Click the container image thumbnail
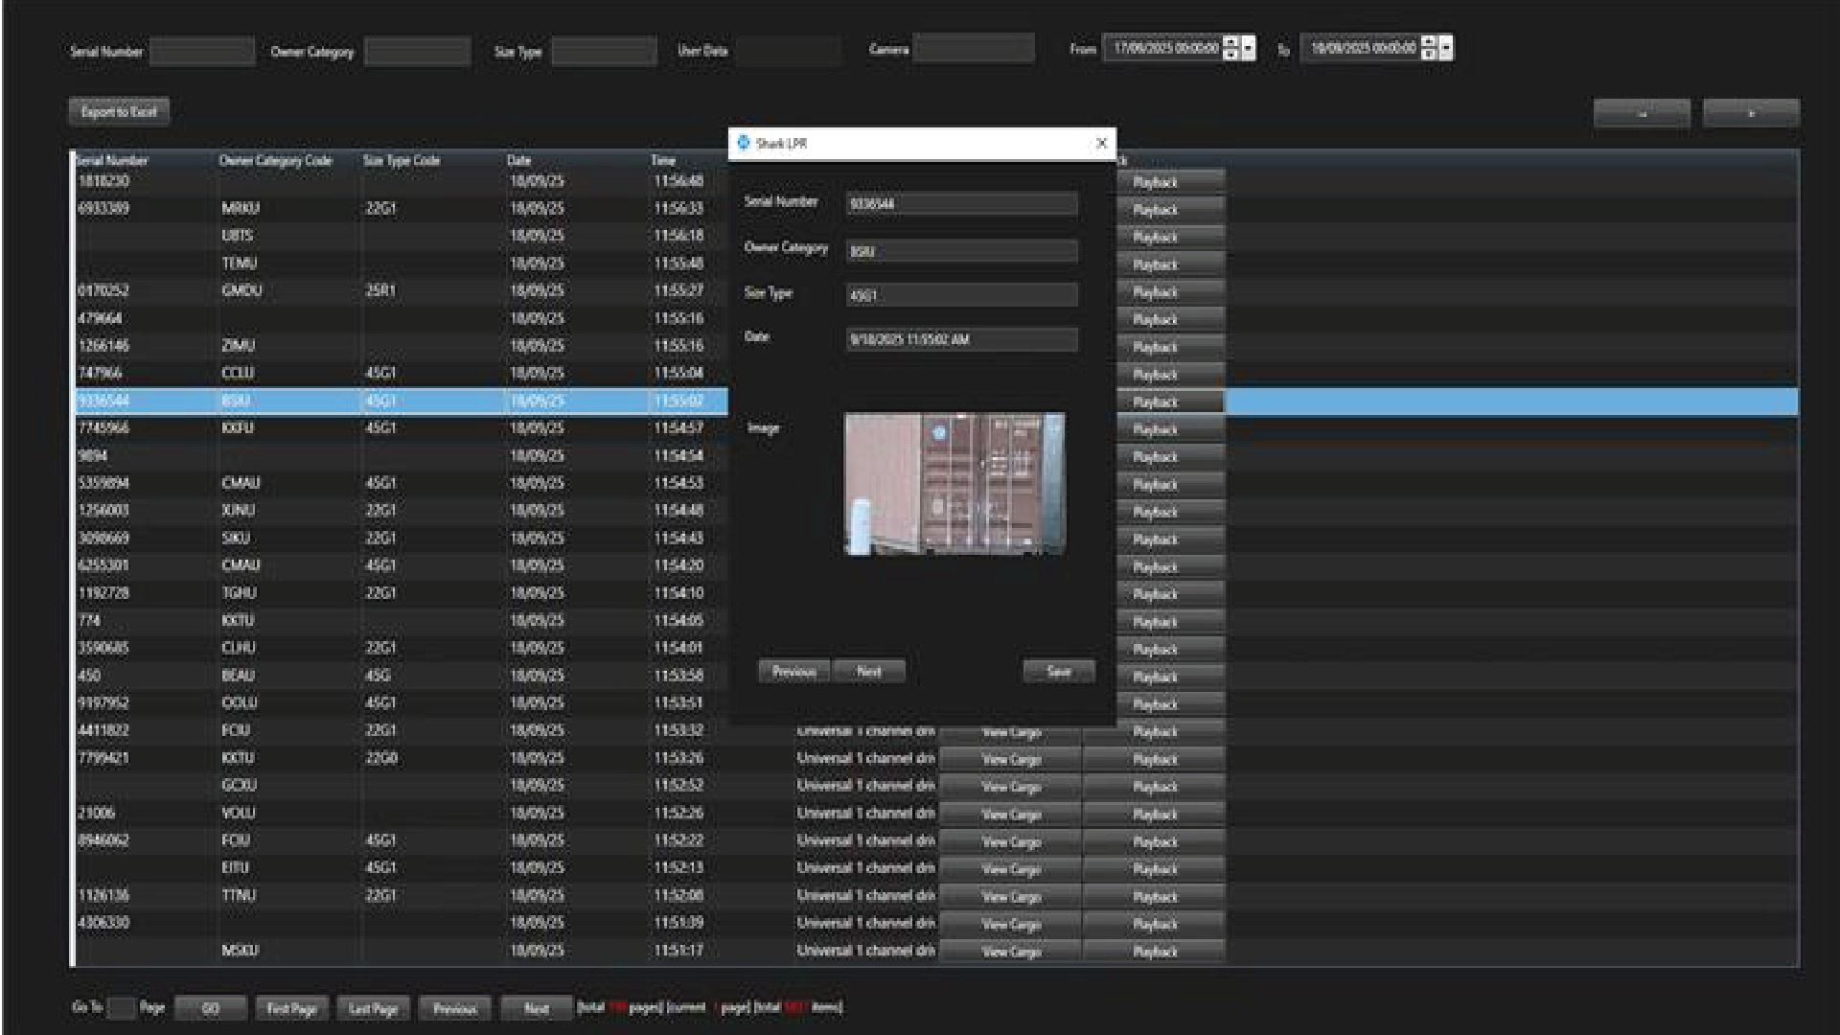1840x1035 pixels. [x=954, y=484]
